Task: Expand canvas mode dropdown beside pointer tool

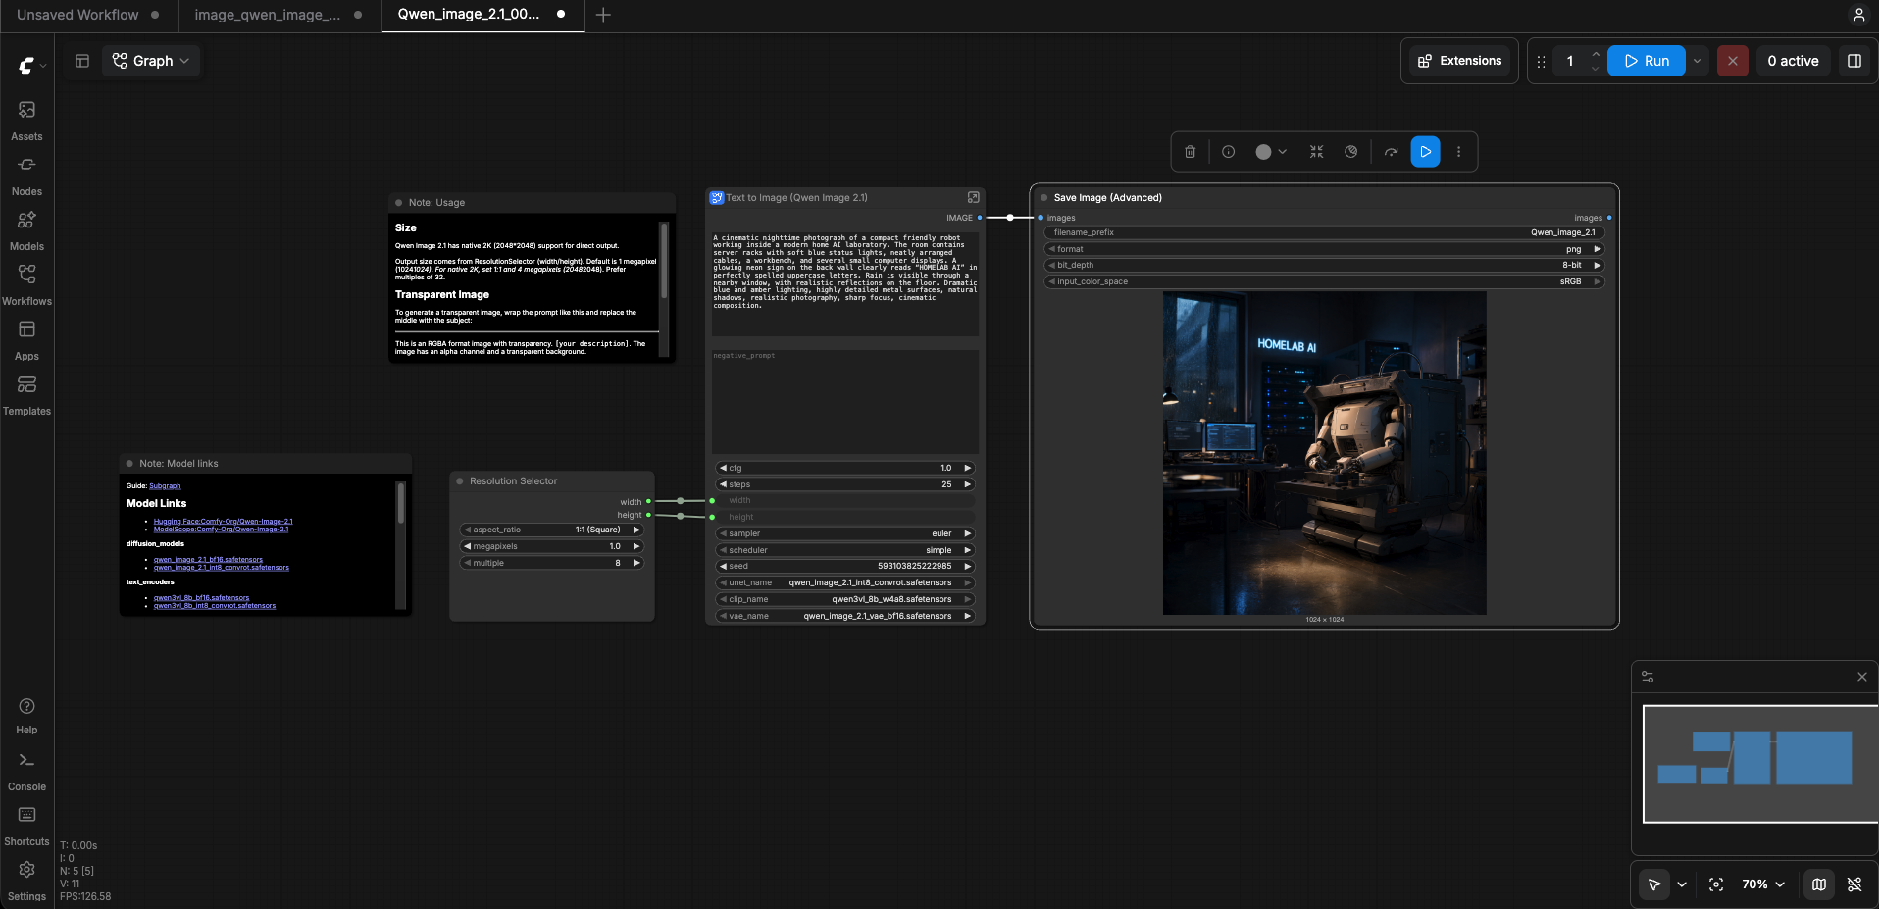Action: tap(1682, 884)
